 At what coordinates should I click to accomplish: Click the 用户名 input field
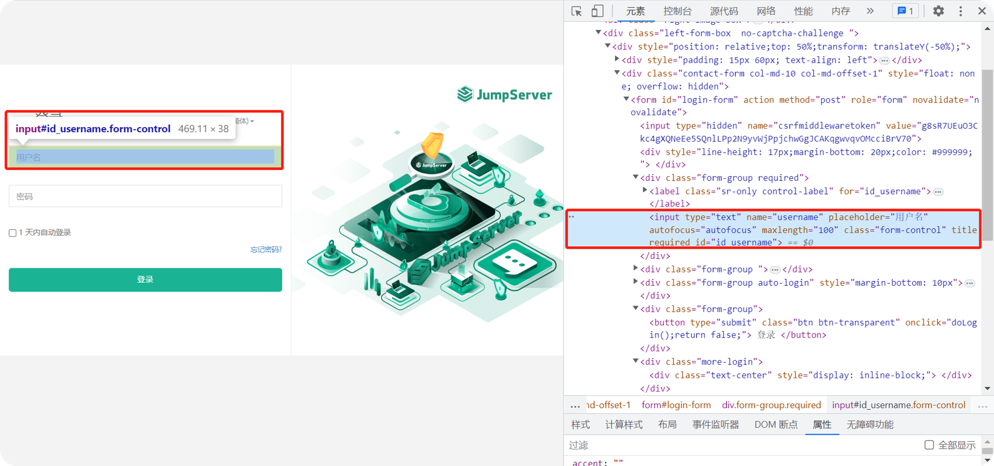click(x=145, y=157)
